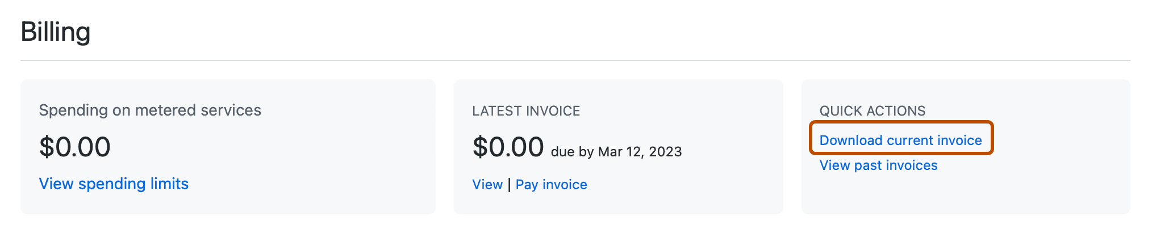Click gap between spending and invoice cards
The width and height of the screenshot is (1152, 230).
click(445, 147)
